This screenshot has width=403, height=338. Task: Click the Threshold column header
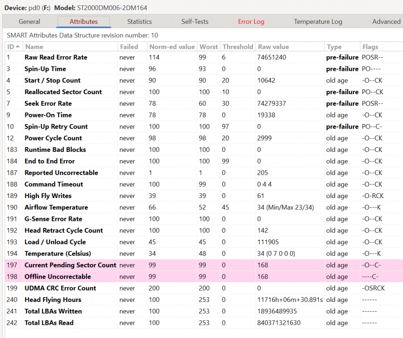238,47
